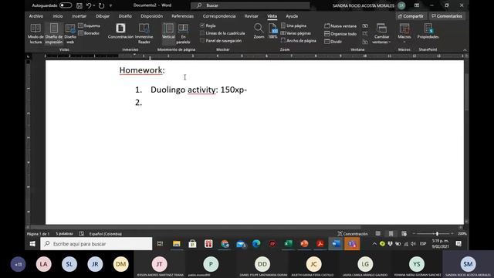Screen dimensions: 494x278
Task: Show hidden system tray icons
Action: pyautogui.click(x=374, y=244)
